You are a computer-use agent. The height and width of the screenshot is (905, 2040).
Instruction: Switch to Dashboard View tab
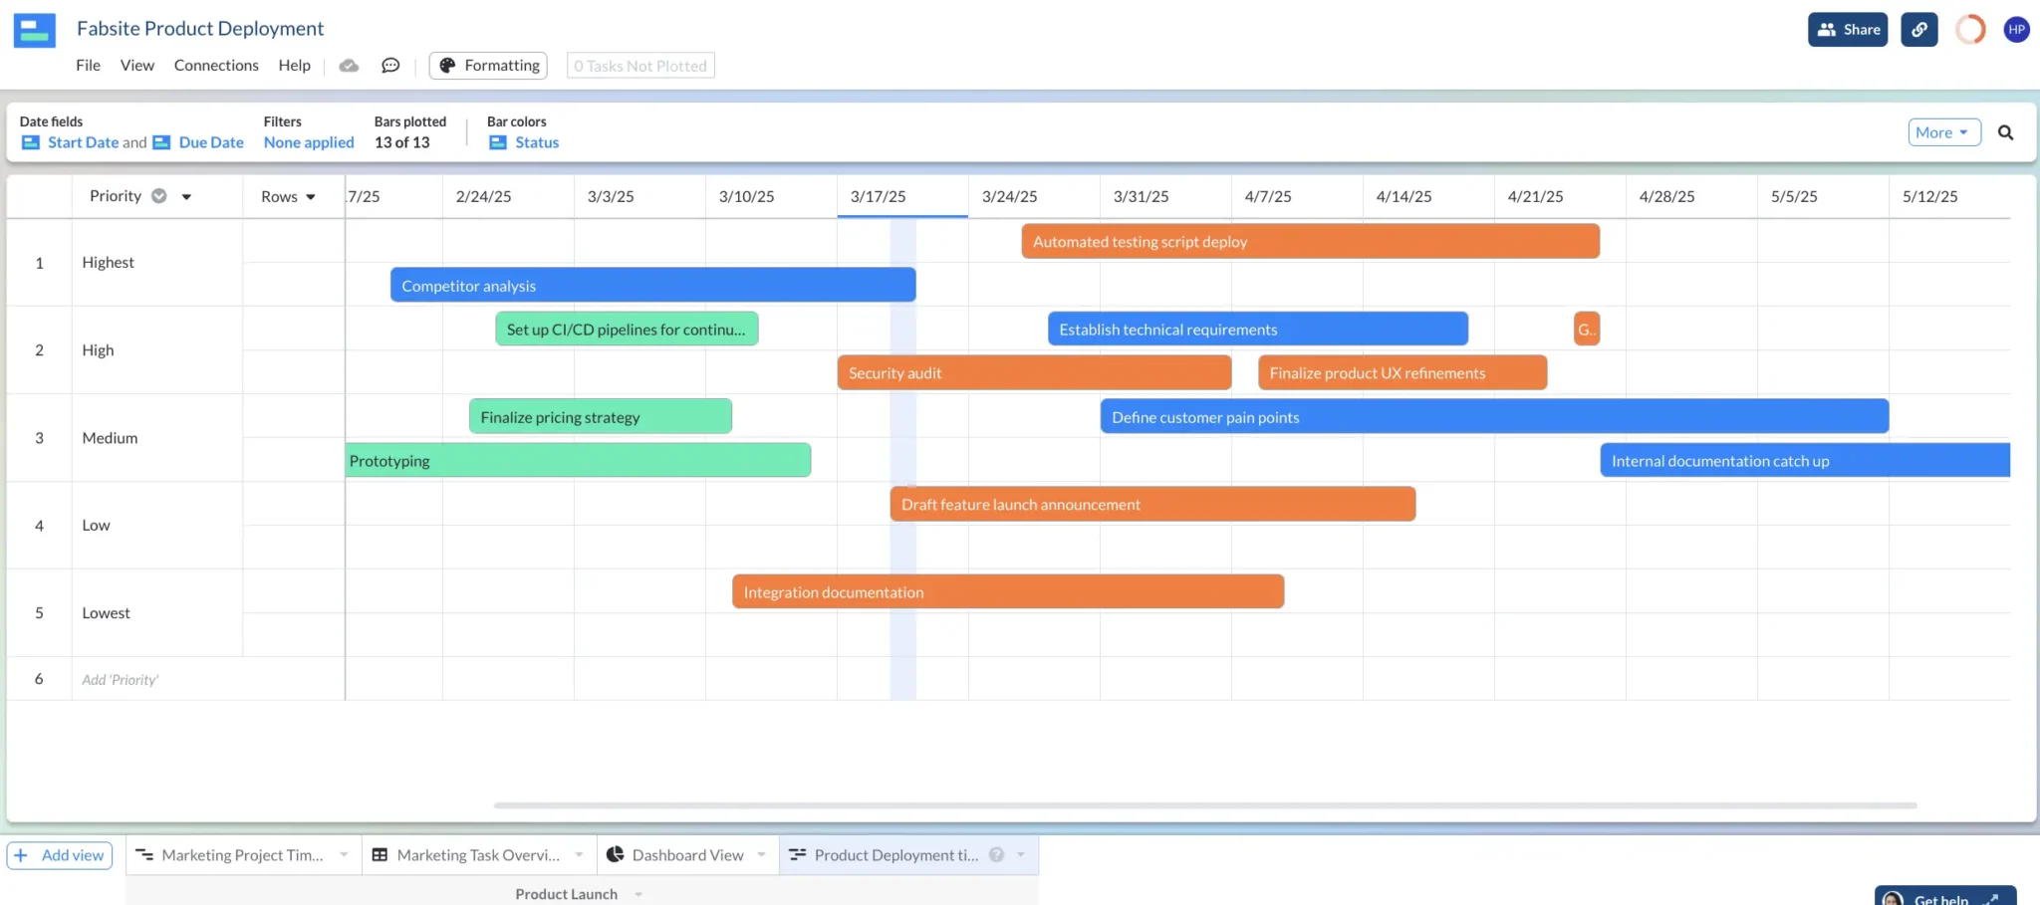pos(687,855)
